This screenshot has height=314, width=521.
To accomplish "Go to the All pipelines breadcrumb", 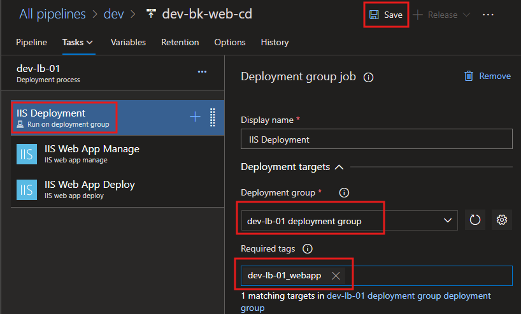I will point(52,14).
